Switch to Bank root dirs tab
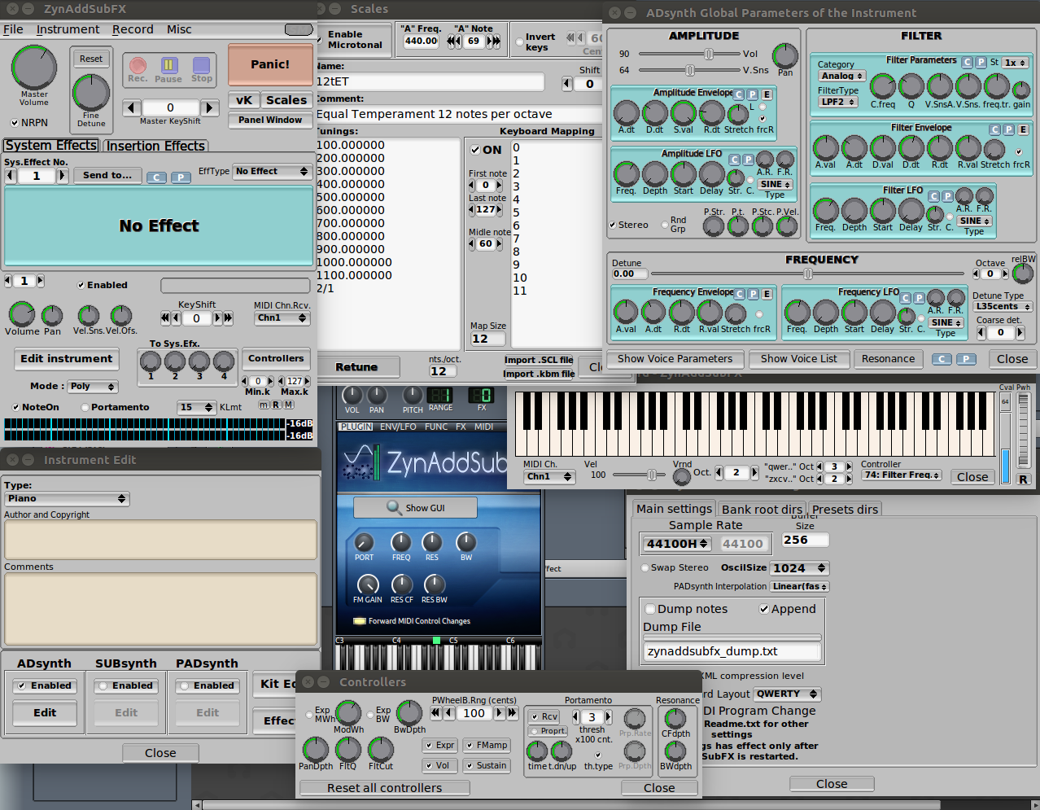Viewport: 1040px width, 810px height. (x=762, y=510)
